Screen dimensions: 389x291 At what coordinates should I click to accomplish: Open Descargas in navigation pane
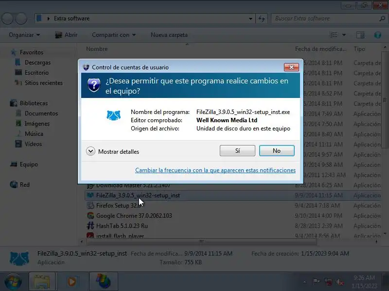38,63
